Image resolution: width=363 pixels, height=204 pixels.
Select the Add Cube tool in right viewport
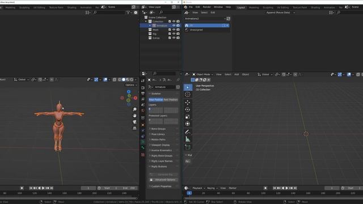(x=188, y=147)
